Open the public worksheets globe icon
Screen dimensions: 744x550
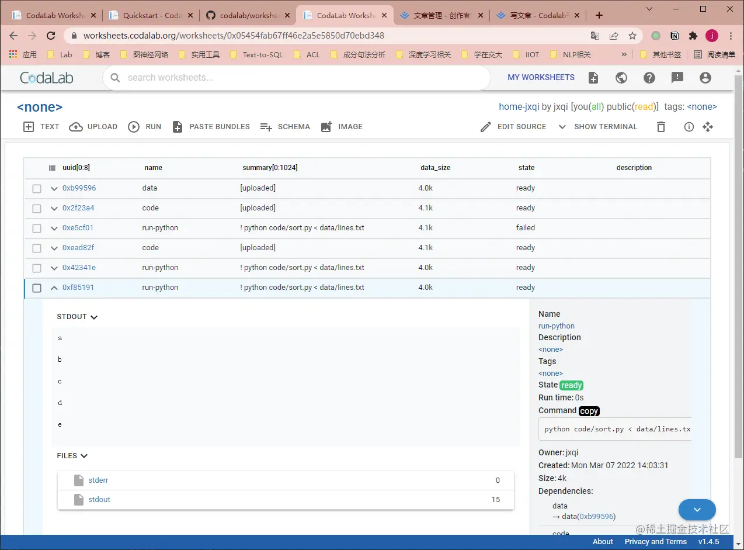[621, 78]
